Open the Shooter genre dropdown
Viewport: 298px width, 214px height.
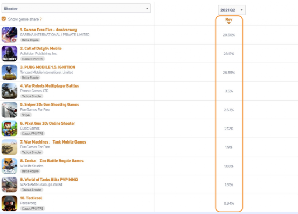tap(76, 9)
